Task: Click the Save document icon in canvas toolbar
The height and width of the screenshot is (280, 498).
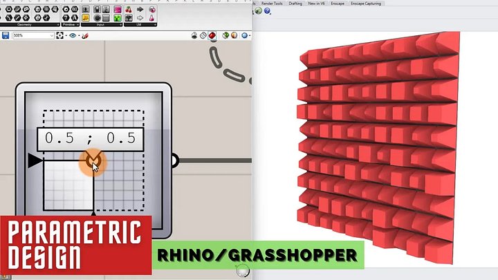Action: 6,35
